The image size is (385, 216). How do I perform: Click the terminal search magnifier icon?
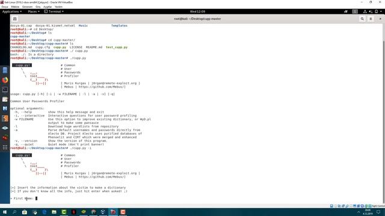[362, 19]
